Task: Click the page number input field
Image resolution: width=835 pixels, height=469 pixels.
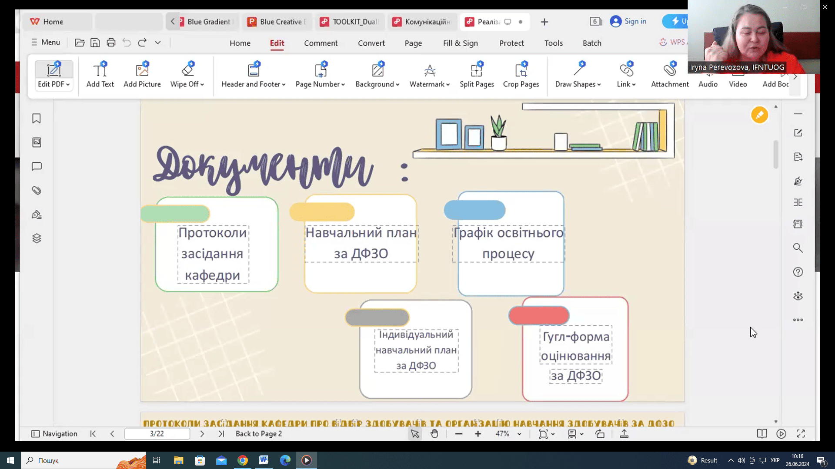Action: point(157,434)
